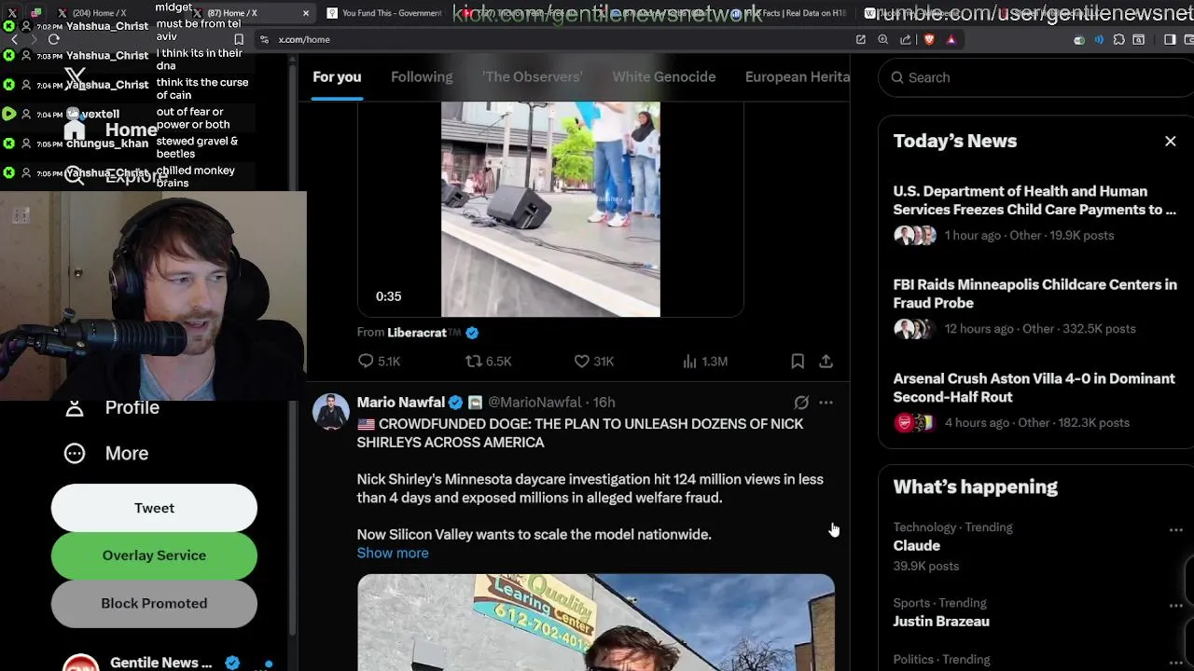Open FBI Raids Minneapolis Childcare Centers story
The width and height of the screenshot is (1194, 671).
(1034, 306)
